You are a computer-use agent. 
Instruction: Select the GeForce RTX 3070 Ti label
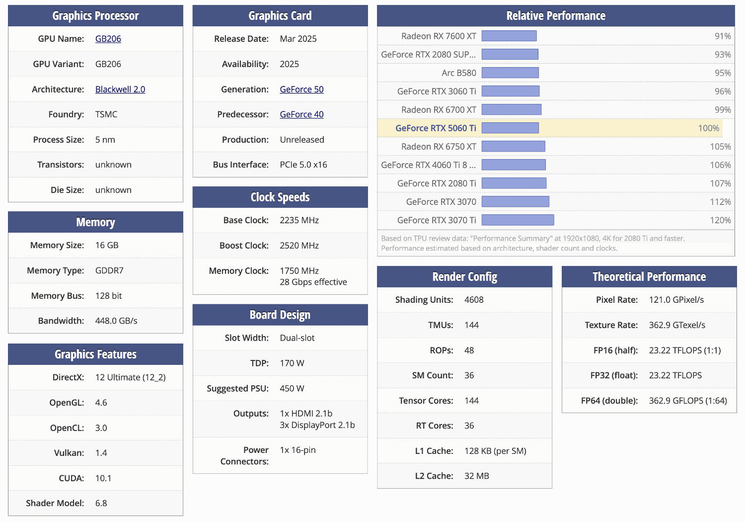(437, 220)
